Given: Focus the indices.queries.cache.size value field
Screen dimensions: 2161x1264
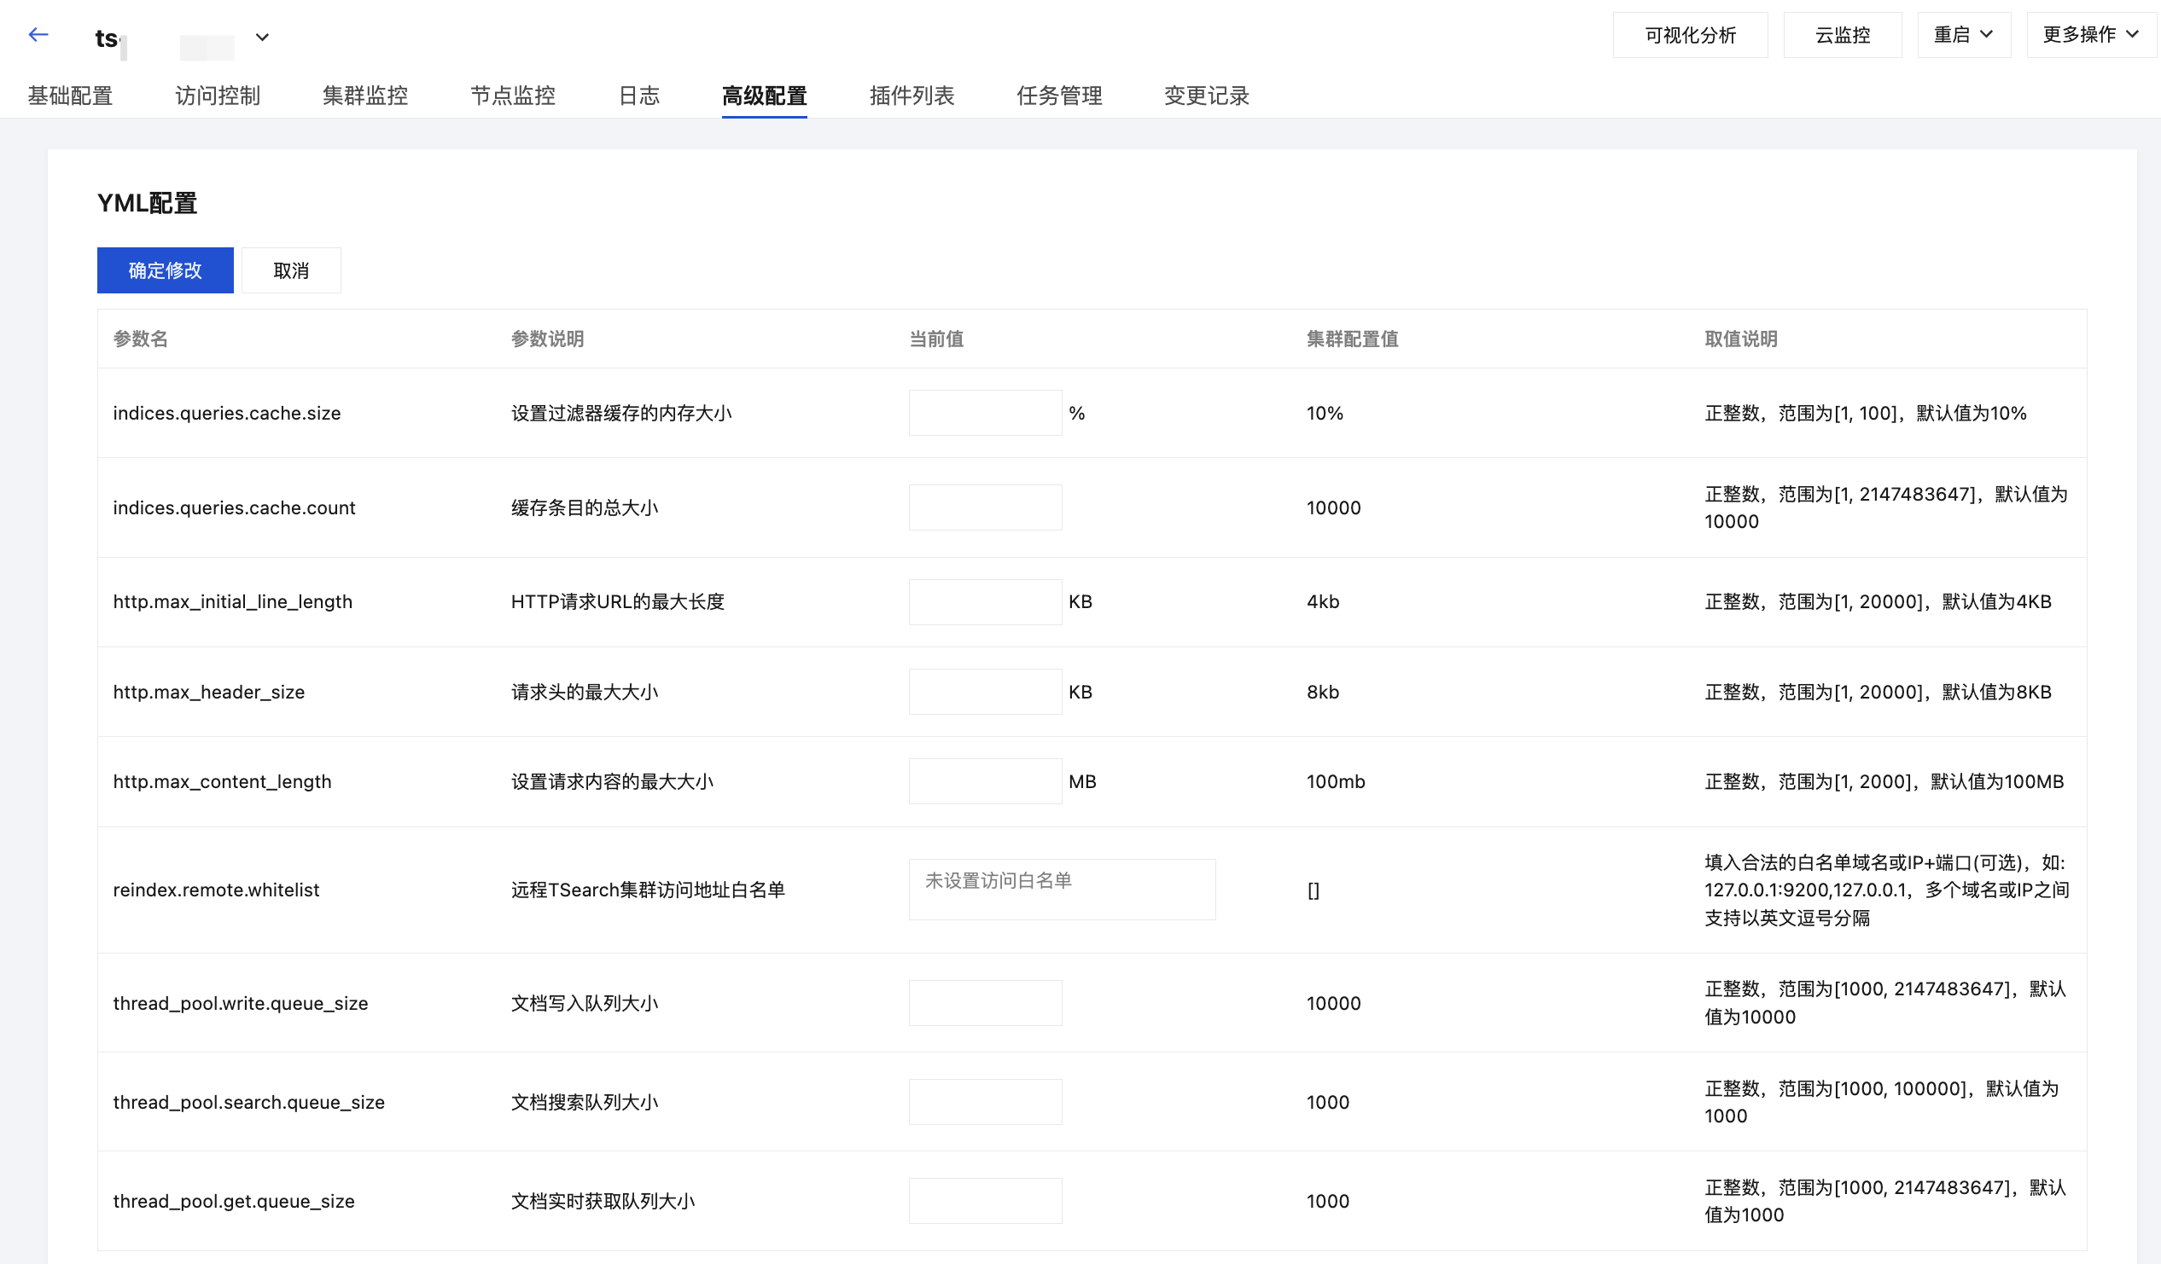Looking at the screenshot, I should point(984,413).
